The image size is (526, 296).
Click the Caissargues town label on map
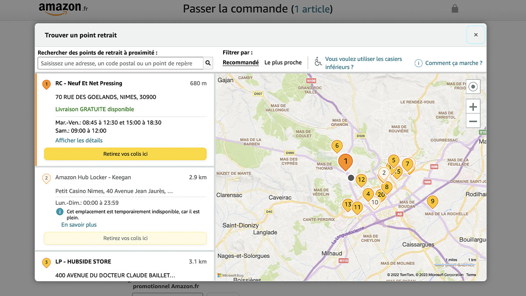point(418,244)
